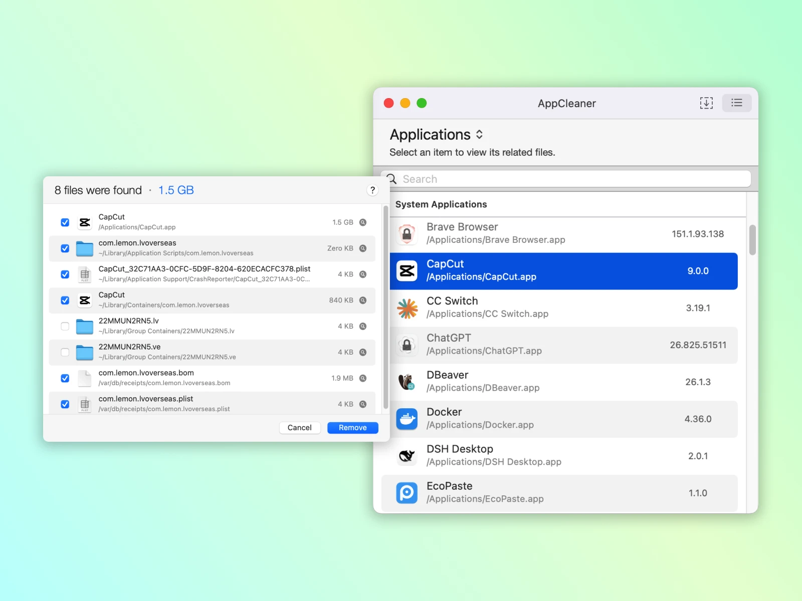This screenshot has width=802, height=601.
Task: Select the ChatGPT row
Action: (564, 345)
